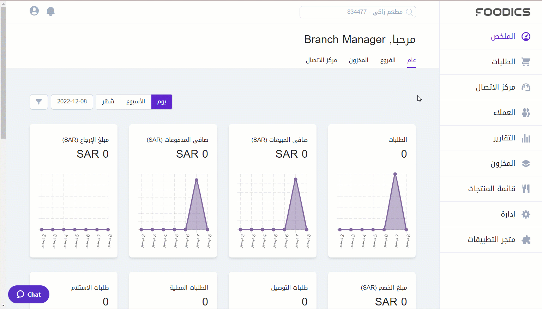
Task: Click the layers icon for المخزون
Action: pyautogui.click(x=526, y=164)
